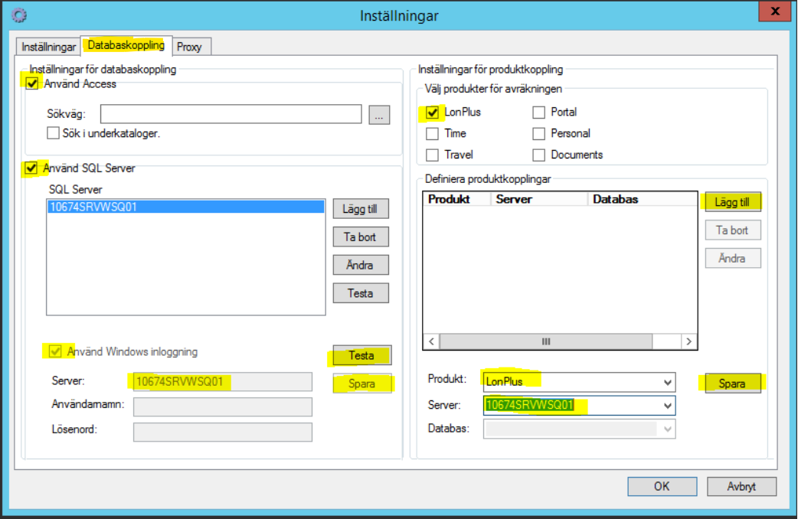The image size is (798, 519).
Task: Enable Sök i underkataloger checkbox
Action: coord(54,133)
